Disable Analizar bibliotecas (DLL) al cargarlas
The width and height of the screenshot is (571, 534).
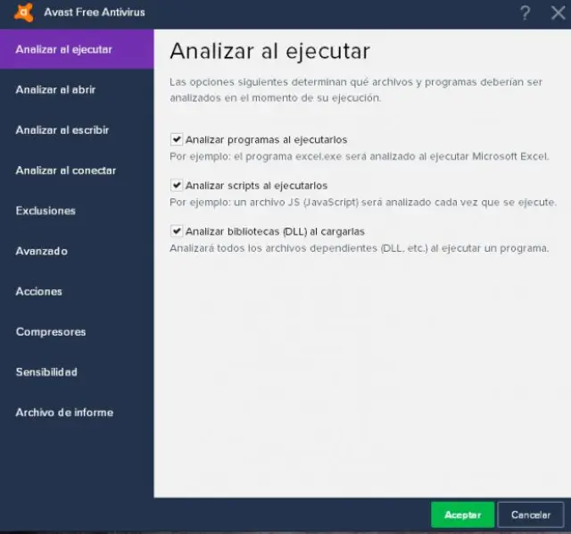click(177, 231)
